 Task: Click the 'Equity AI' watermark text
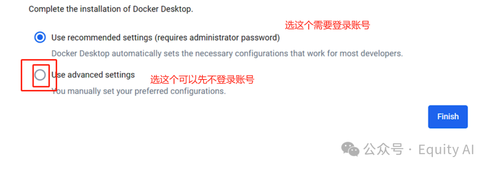click(446, 150)
